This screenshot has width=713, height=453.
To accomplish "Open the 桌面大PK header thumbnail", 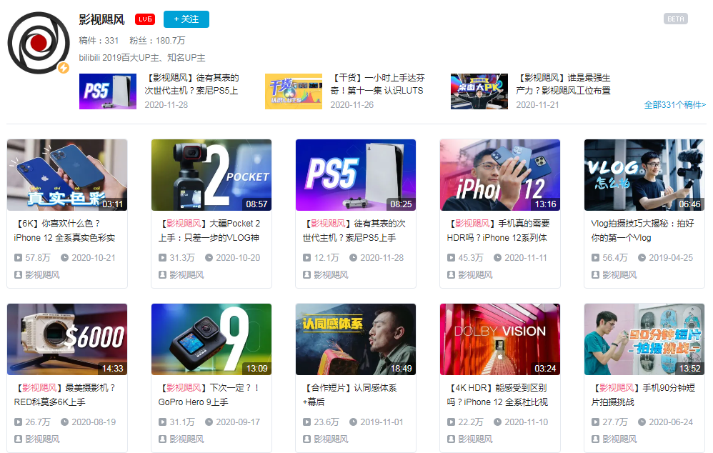I will [479, 91].
